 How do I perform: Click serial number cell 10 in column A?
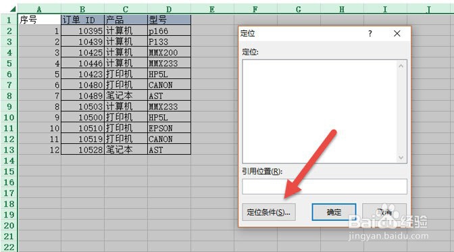39,128
